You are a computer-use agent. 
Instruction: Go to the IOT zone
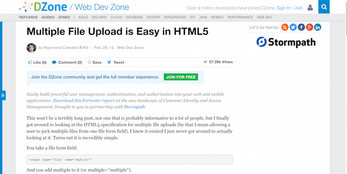(x=193, y=17)
